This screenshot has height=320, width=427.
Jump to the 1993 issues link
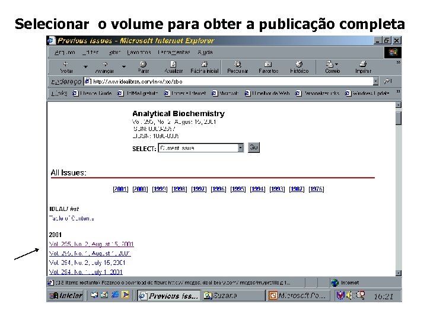tap(277, 189)
